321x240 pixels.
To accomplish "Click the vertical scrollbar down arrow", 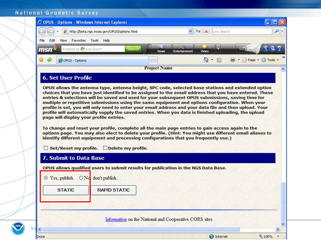I will (283, 224).
